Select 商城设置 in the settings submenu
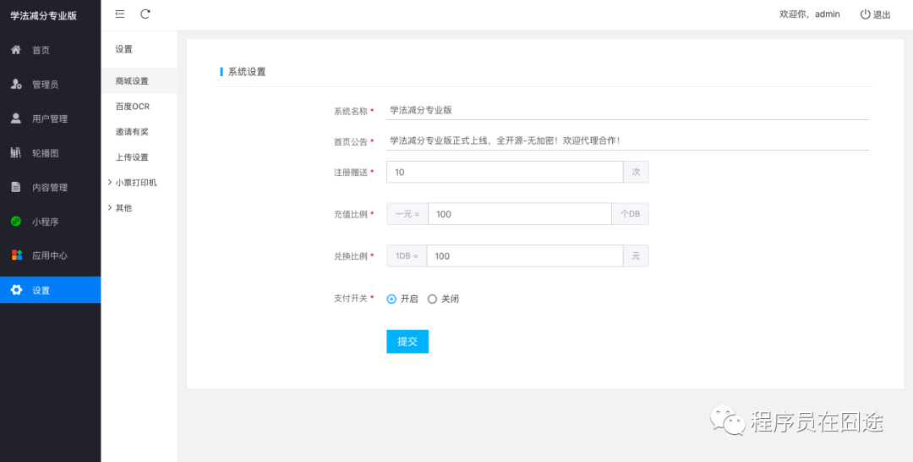This screenshot has height=462, width=913. (x=139, y=81)
